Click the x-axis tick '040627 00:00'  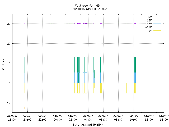[x=58, y=118]
